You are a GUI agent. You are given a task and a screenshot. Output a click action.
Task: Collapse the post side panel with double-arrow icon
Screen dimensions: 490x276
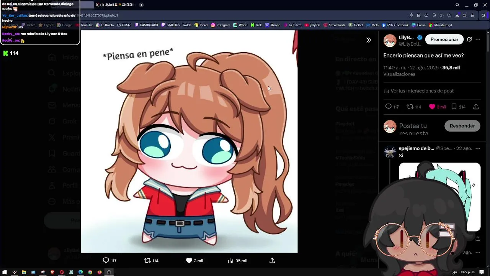point(368,40)
